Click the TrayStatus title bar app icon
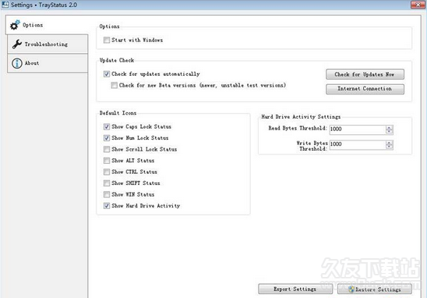 point(5,5)
